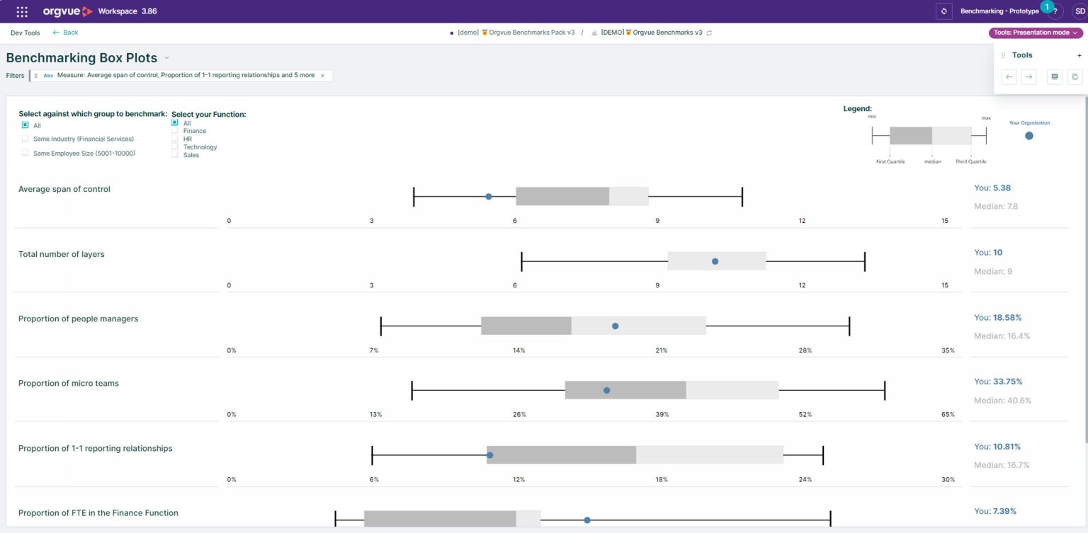Click the presentation screen tool icon
The image size is (1088, 533).
point(1055,76)
